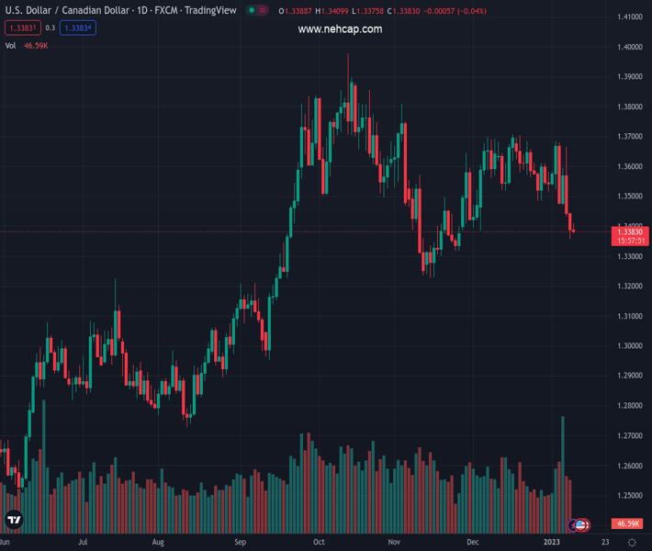Click the US flag event marker
Screen dimensions: 652x551
point(580,524)
